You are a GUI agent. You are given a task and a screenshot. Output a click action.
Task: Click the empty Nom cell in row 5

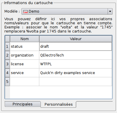[x=25, y=82]
